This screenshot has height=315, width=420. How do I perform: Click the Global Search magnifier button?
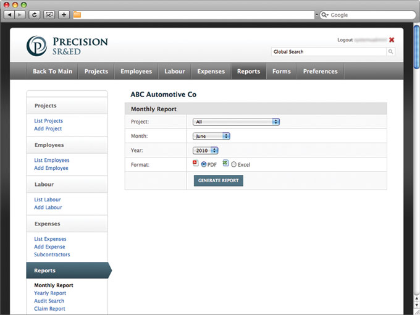tap(390, 52)
